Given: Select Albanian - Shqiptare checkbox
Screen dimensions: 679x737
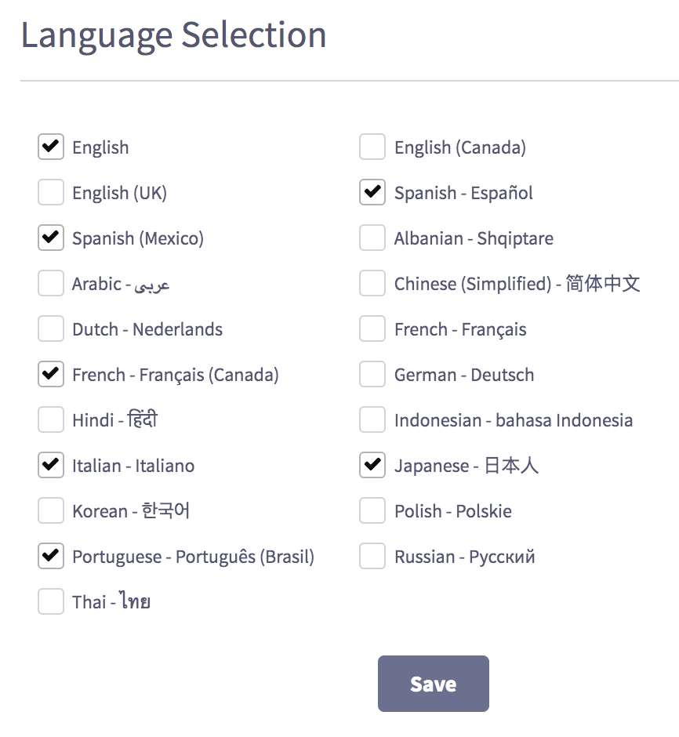Looking at the screenshot, I should 372,238.
